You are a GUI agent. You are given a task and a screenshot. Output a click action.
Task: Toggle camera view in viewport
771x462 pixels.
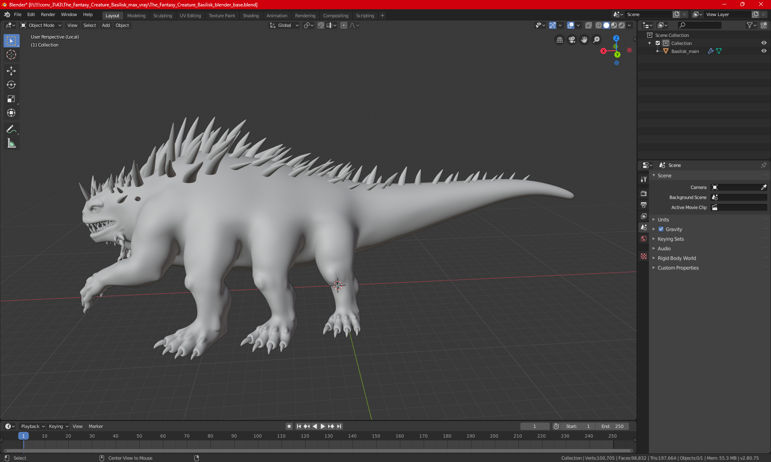[x=572, y=40]
